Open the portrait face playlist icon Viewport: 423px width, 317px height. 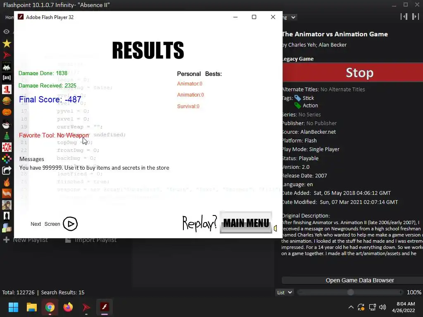point(7,205)
